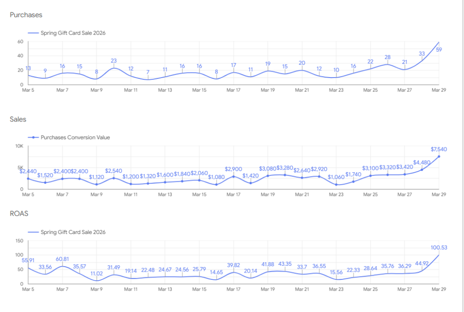Click the Sales chart title
The height and width of the screenshot is (312, 464).
coord(18,119)
